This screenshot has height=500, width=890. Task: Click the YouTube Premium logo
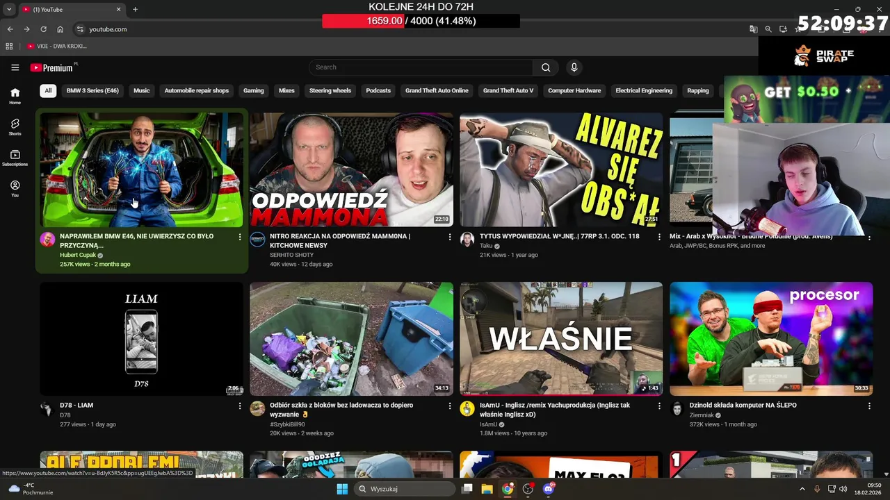(52, 67)
